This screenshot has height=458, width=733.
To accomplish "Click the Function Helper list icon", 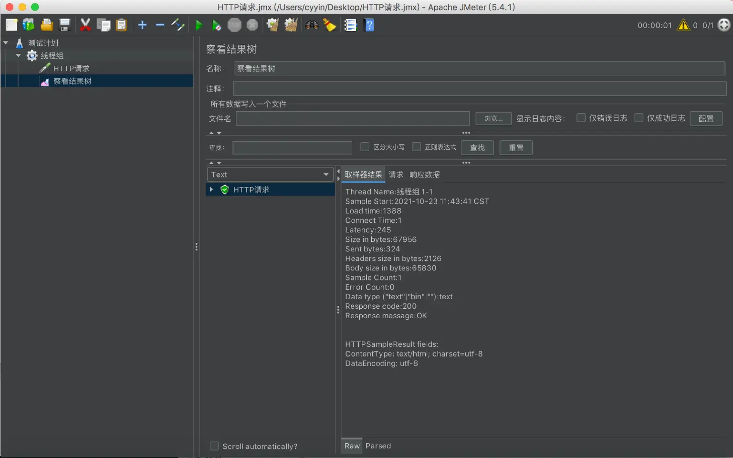I will coord(351,25).
